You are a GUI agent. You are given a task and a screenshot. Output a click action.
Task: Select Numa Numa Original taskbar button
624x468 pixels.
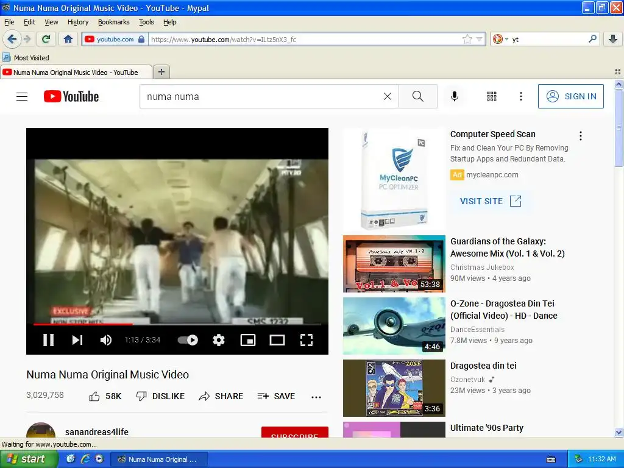coord(158,459)
